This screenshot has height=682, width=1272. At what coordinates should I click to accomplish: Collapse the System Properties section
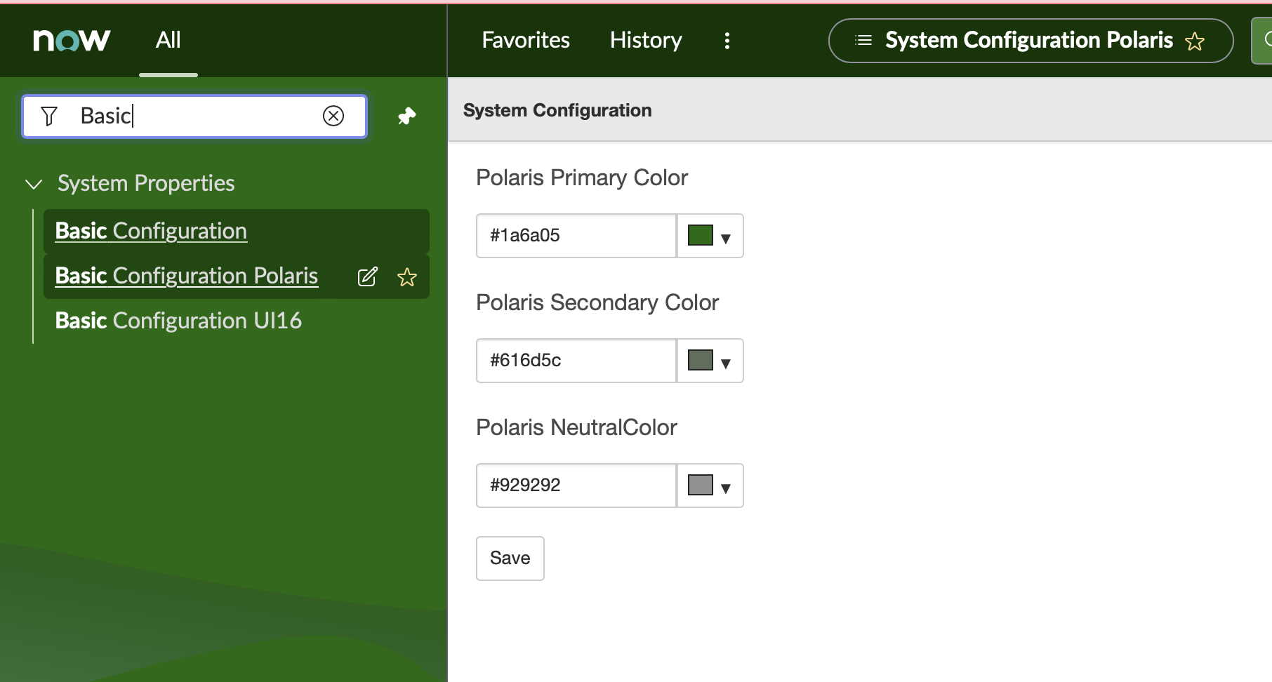click(33, 184)
